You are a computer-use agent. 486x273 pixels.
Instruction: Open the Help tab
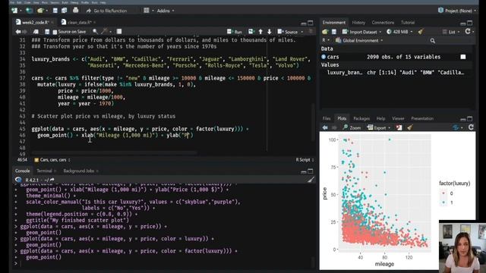[380, 118]
